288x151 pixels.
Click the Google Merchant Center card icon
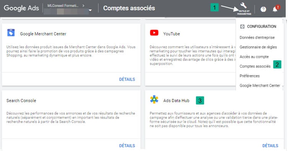(11, 33)
